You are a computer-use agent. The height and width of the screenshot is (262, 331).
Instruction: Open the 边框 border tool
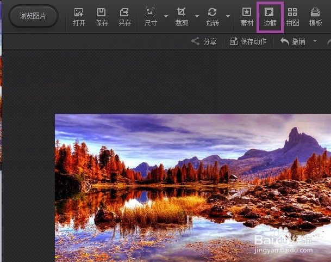270,17
